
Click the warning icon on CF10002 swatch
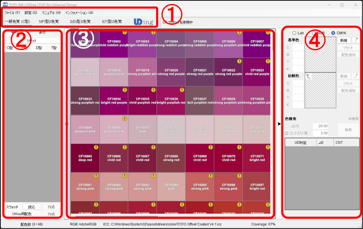coord(125,33)
